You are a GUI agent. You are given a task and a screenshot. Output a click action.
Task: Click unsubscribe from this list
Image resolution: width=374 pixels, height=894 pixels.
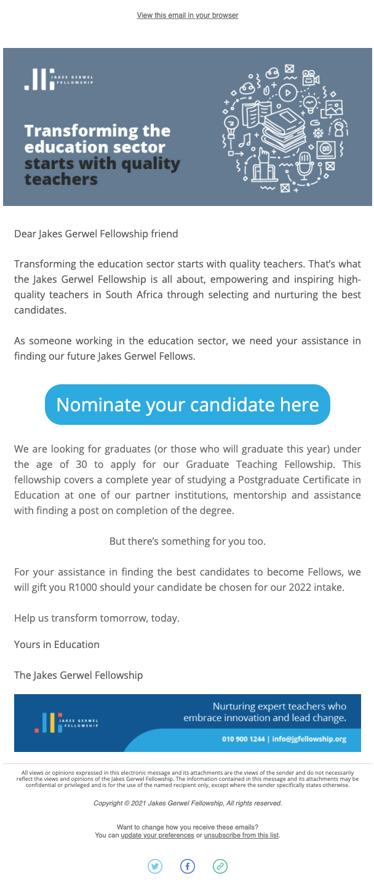pos(242,836)
